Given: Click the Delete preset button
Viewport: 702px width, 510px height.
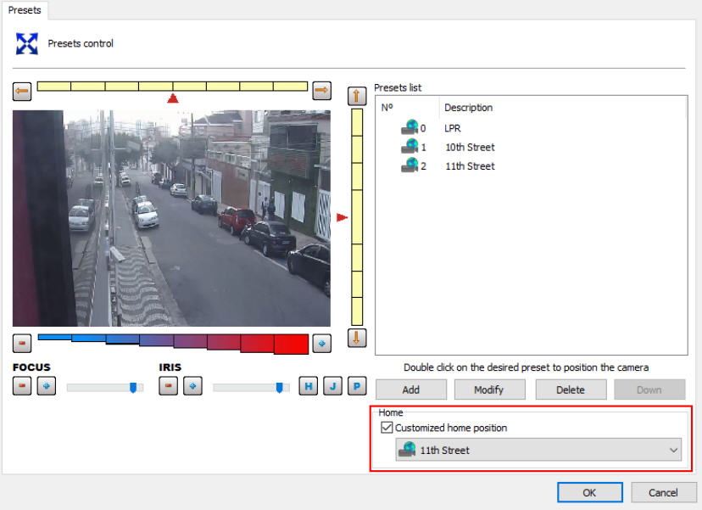Looking at the screenshot, I should [x=571, y=390].
